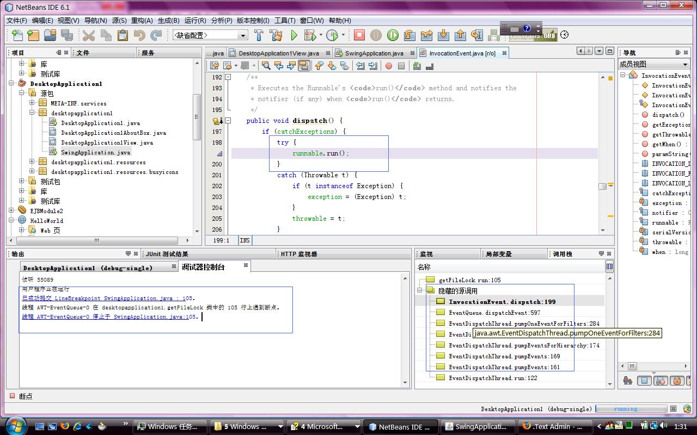Click the New Project toolbar icon
This screenshot has width=697, height=435.
click(34, 35)
